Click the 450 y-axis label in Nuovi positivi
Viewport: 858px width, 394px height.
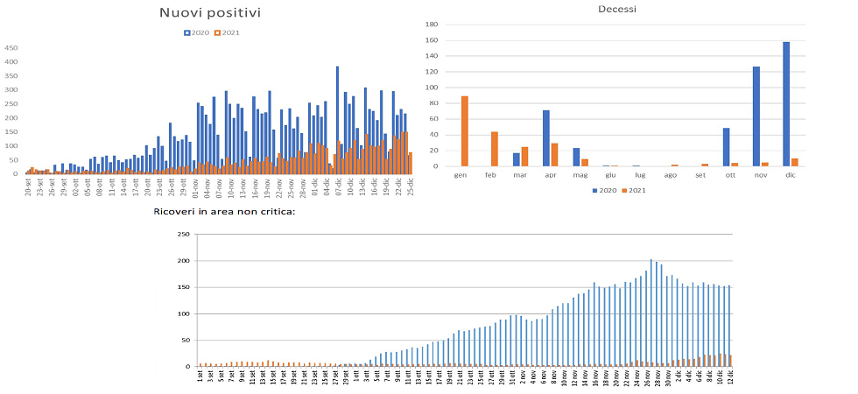[x=11, y=48]
